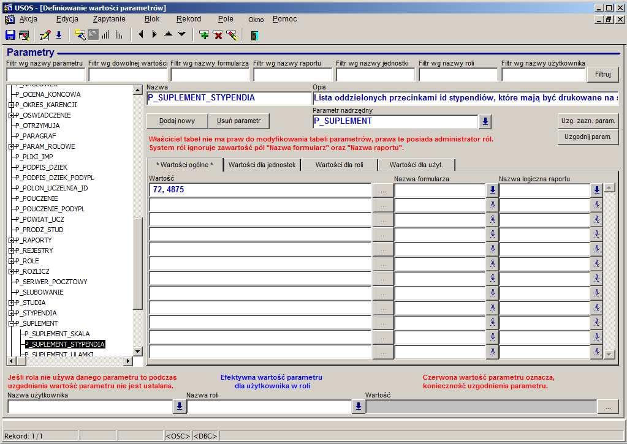Select the Wartości ogólne tab
The width and height of the screenshot is (627, 444).
tap(184, 165)
